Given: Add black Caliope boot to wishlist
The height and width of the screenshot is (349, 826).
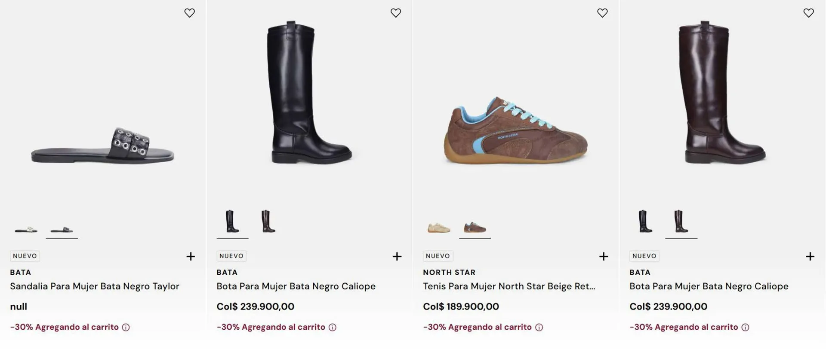Looking at the screenshot, I should [x=396, y=13].
